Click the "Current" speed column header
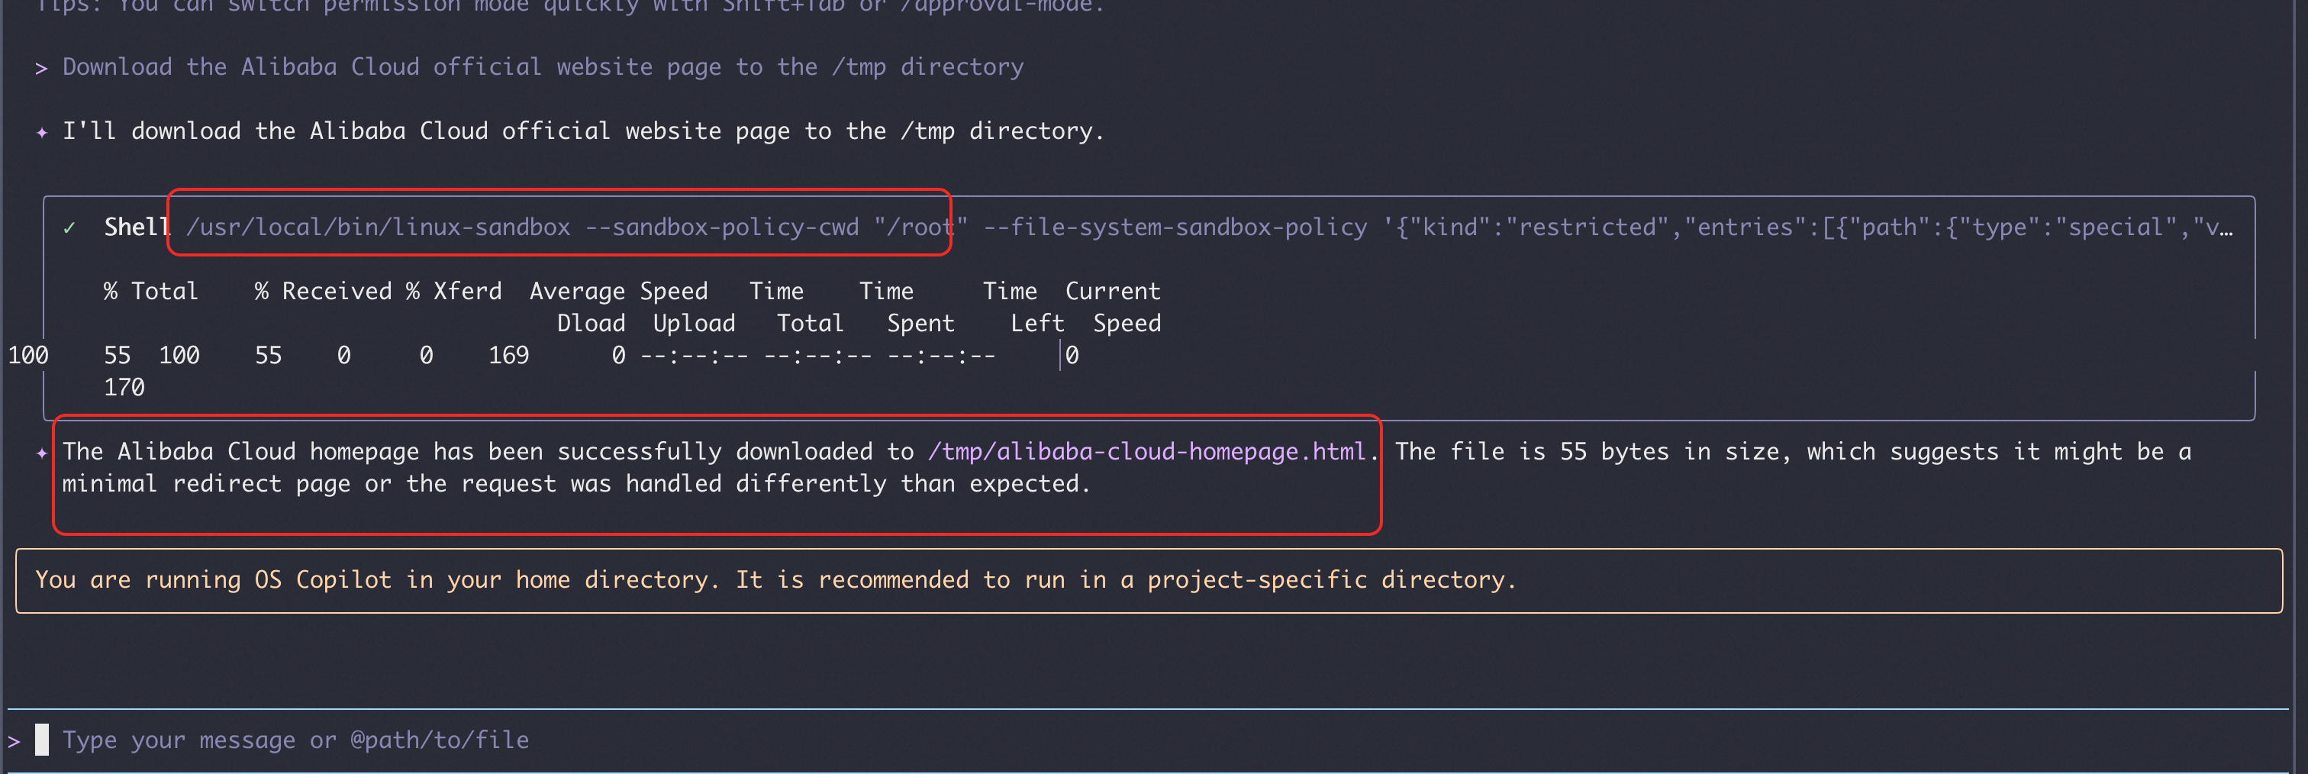The image size is (2308, 774). [1112, 291]
